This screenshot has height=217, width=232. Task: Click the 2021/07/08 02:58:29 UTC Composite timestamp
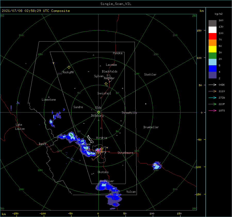coord(36,11)
